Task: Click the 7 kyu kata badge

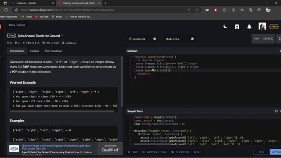Action: point(11,36)
